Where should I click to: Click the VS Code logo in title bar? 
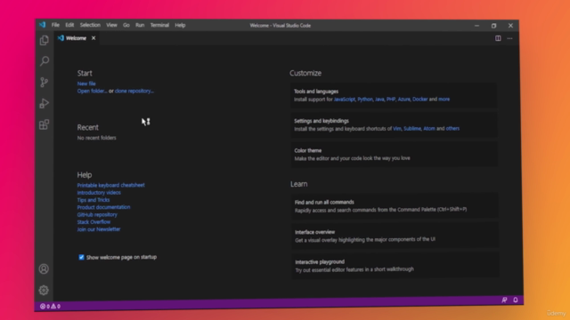[x=43, y=25]
